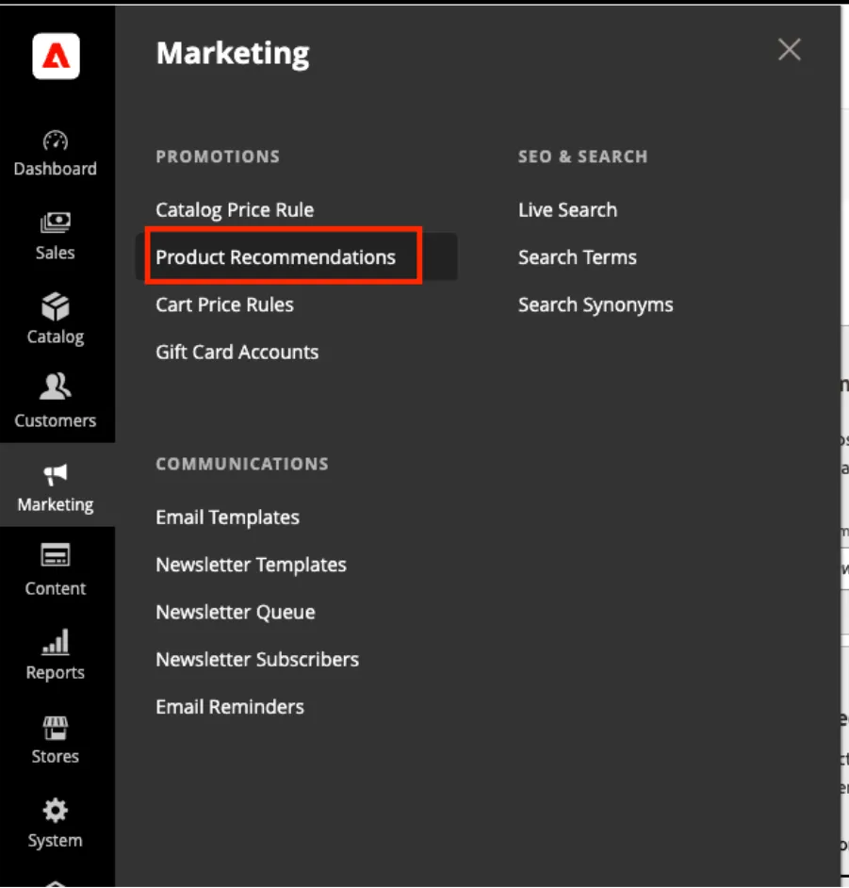View Search Terms page

coord(578,257)
